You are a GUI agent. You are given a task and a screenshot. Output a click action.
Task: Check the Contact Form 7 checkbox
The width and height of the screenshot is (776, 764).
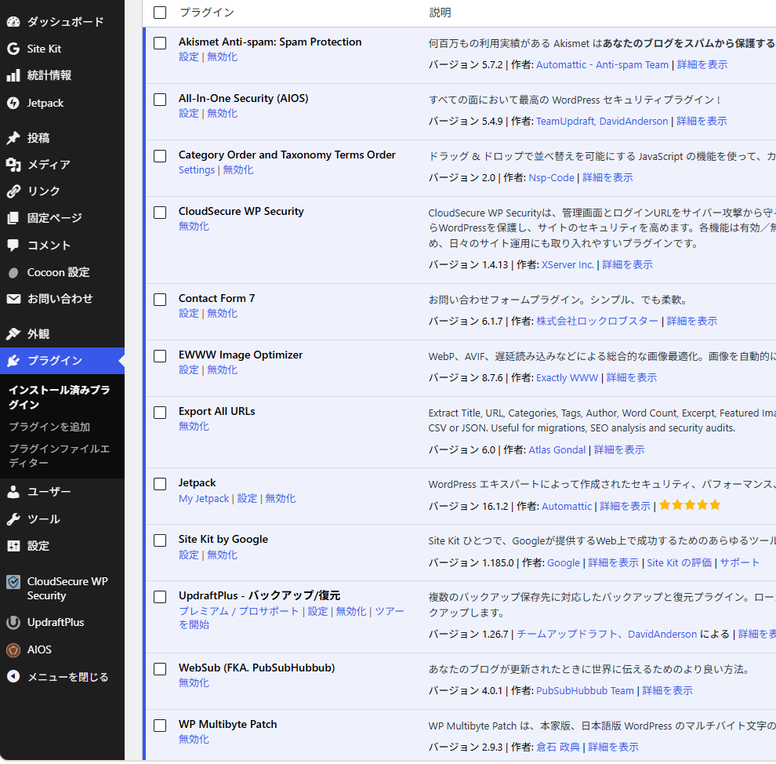tap(160, 300)
